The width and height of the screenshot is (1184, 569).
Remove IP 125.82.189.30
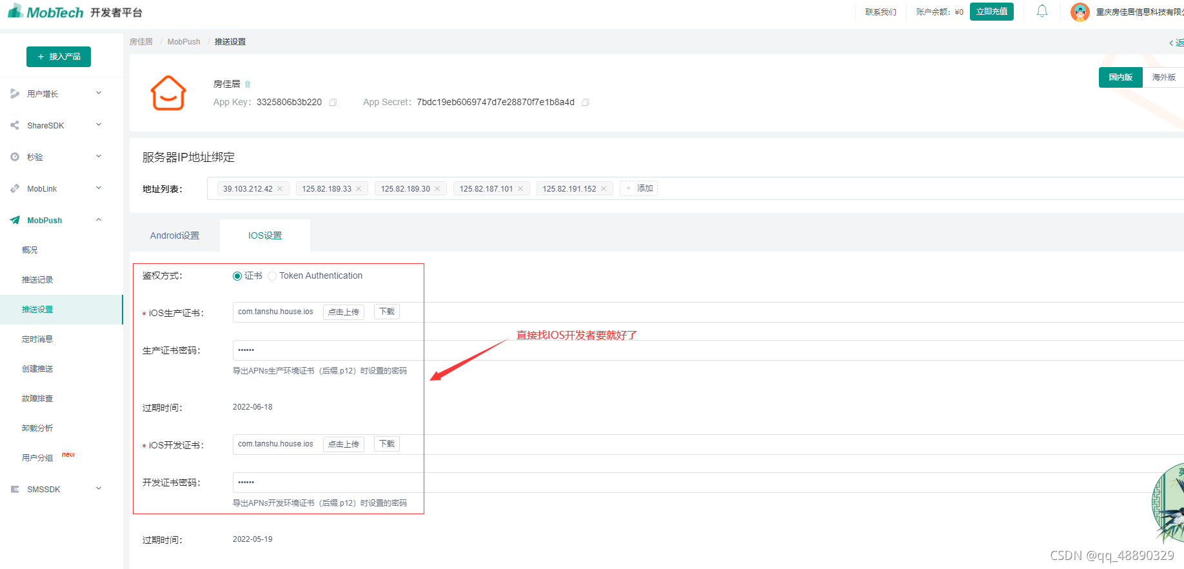pyautogui.click(x=437, y=188)
